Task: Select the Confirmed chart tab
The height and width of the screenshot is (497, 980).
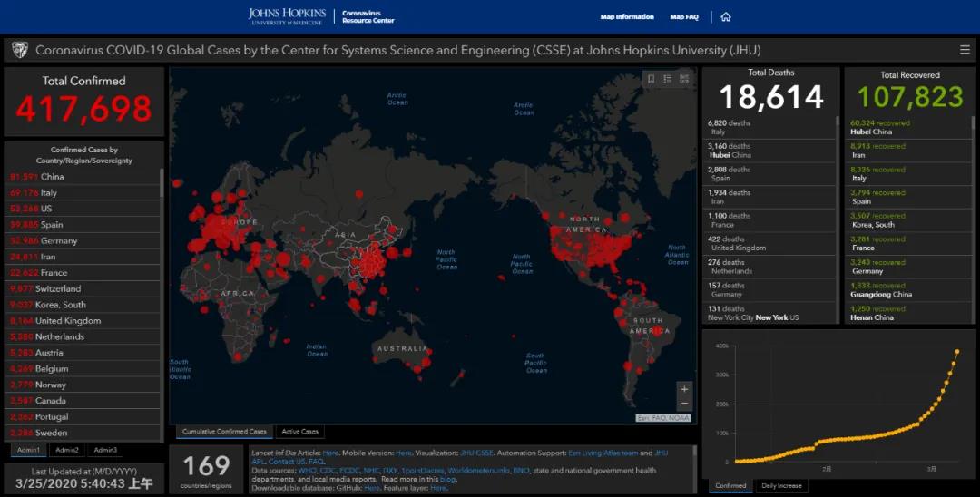Action: tap(731, 485)
